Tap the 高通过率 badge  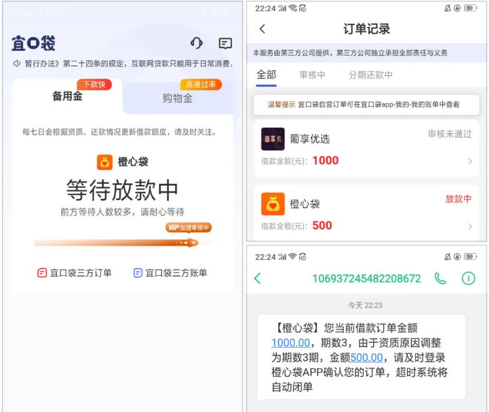201,84
